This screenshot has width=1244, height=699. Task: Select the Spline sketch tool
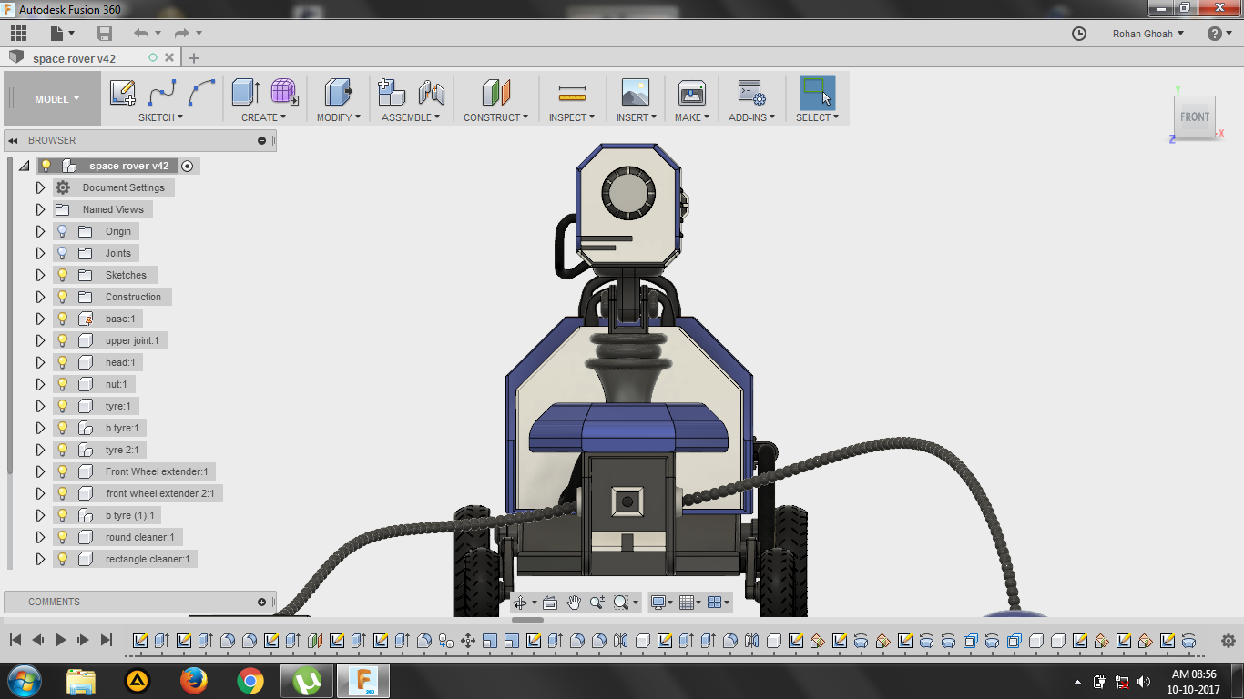(162, 93)
